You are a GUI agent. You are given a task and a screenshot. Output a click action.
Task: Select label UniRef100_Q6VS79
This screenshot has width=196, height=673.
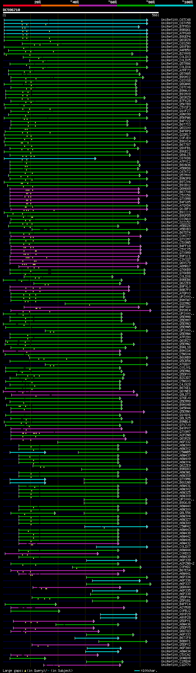176,263
